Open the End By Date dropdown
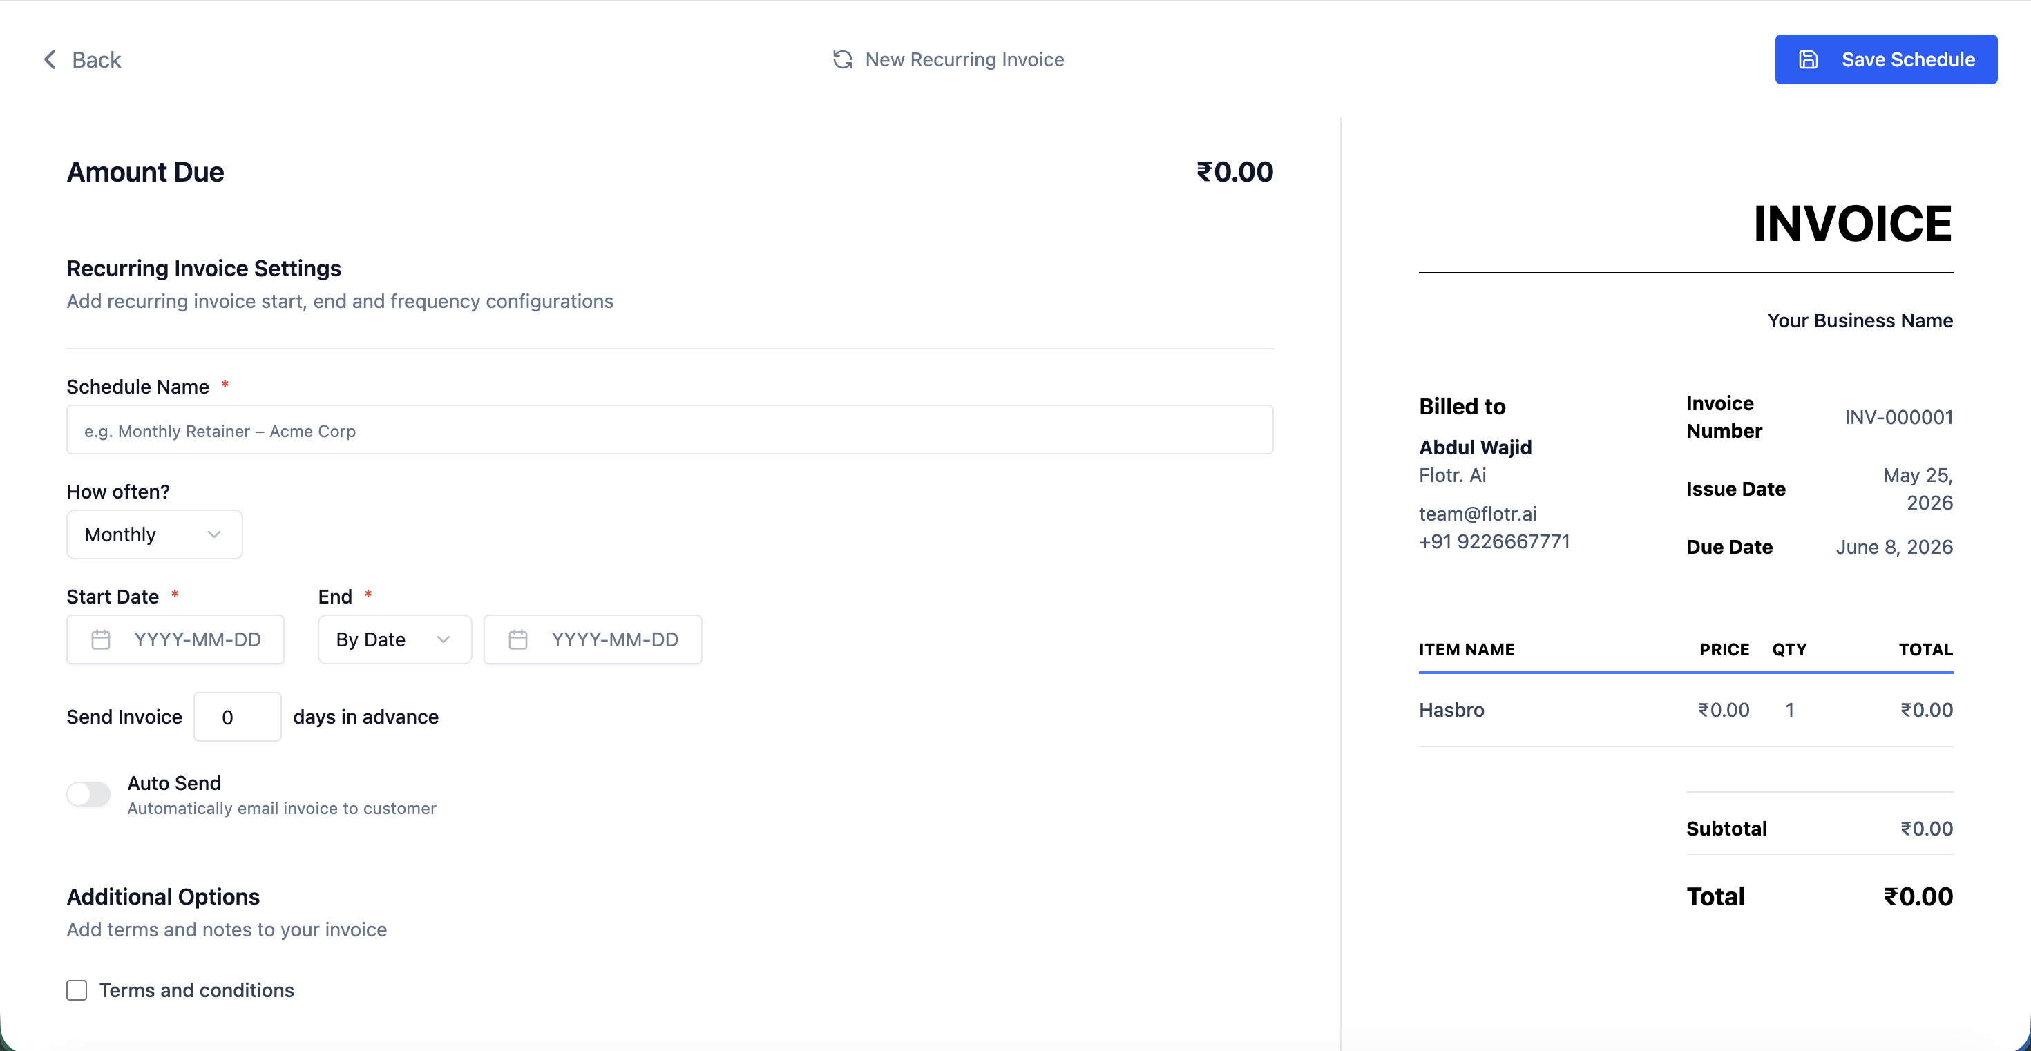Viewport: 2031px width, 1051px height. click(x=394, y=639)
